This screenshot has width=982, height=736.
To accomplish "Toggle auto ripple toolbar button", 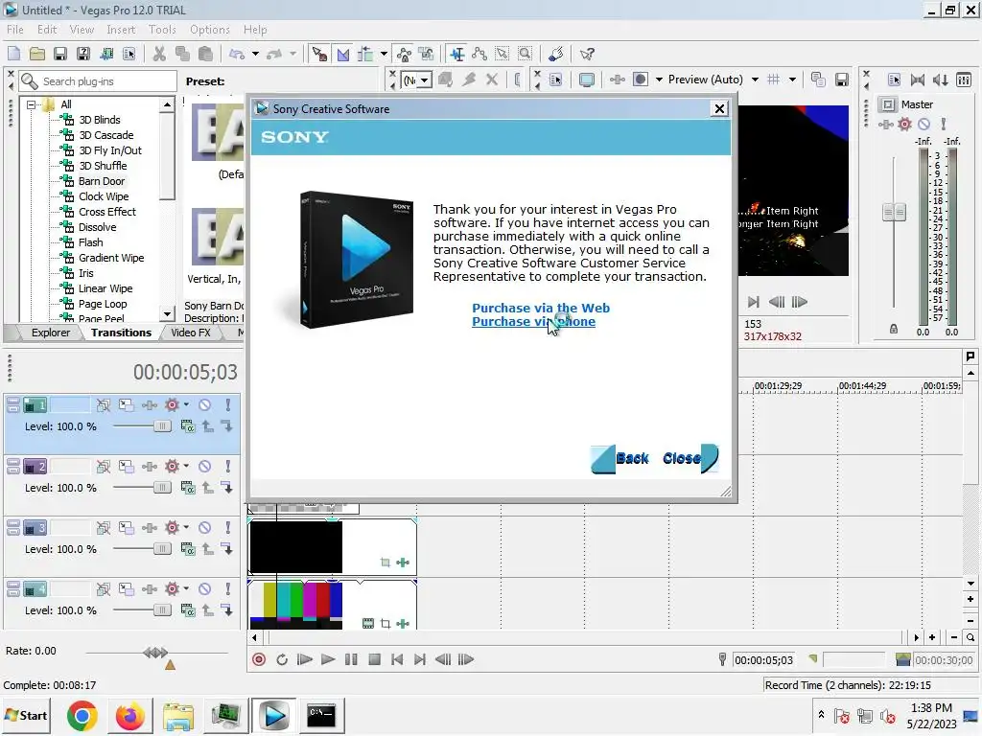I will pyautogui.click(x=365, y=54).
